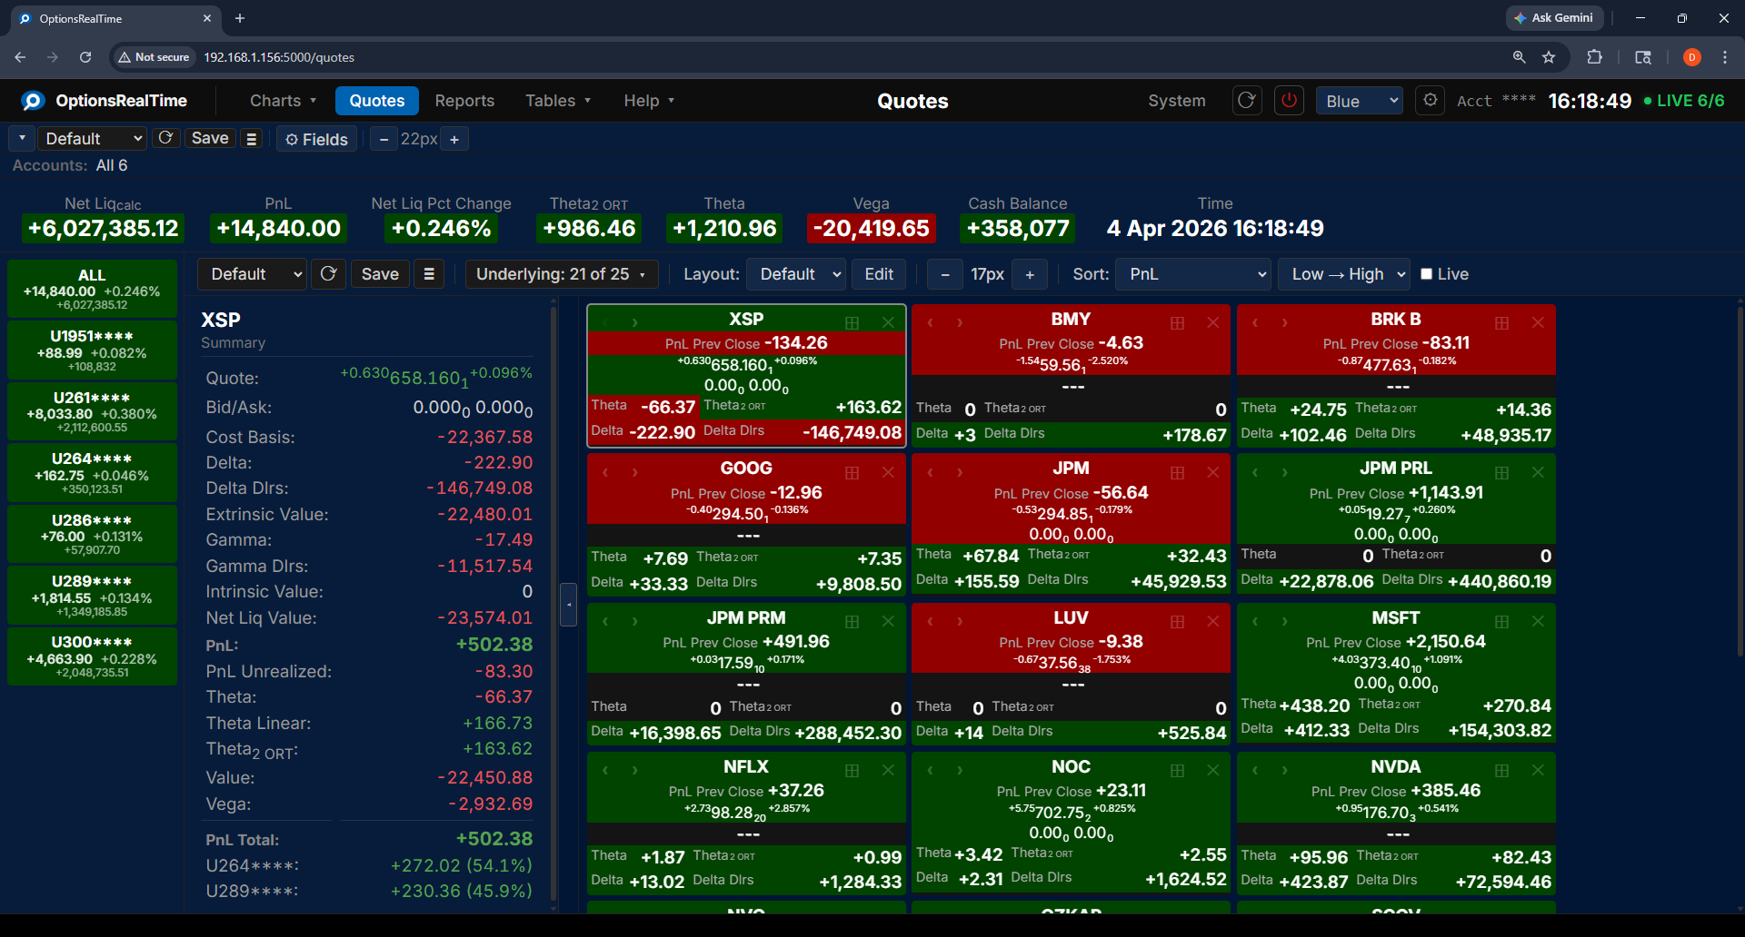The height and width of the screenshot is (937, 1745).
Task: Go to the Reports page
Action: 464,101
